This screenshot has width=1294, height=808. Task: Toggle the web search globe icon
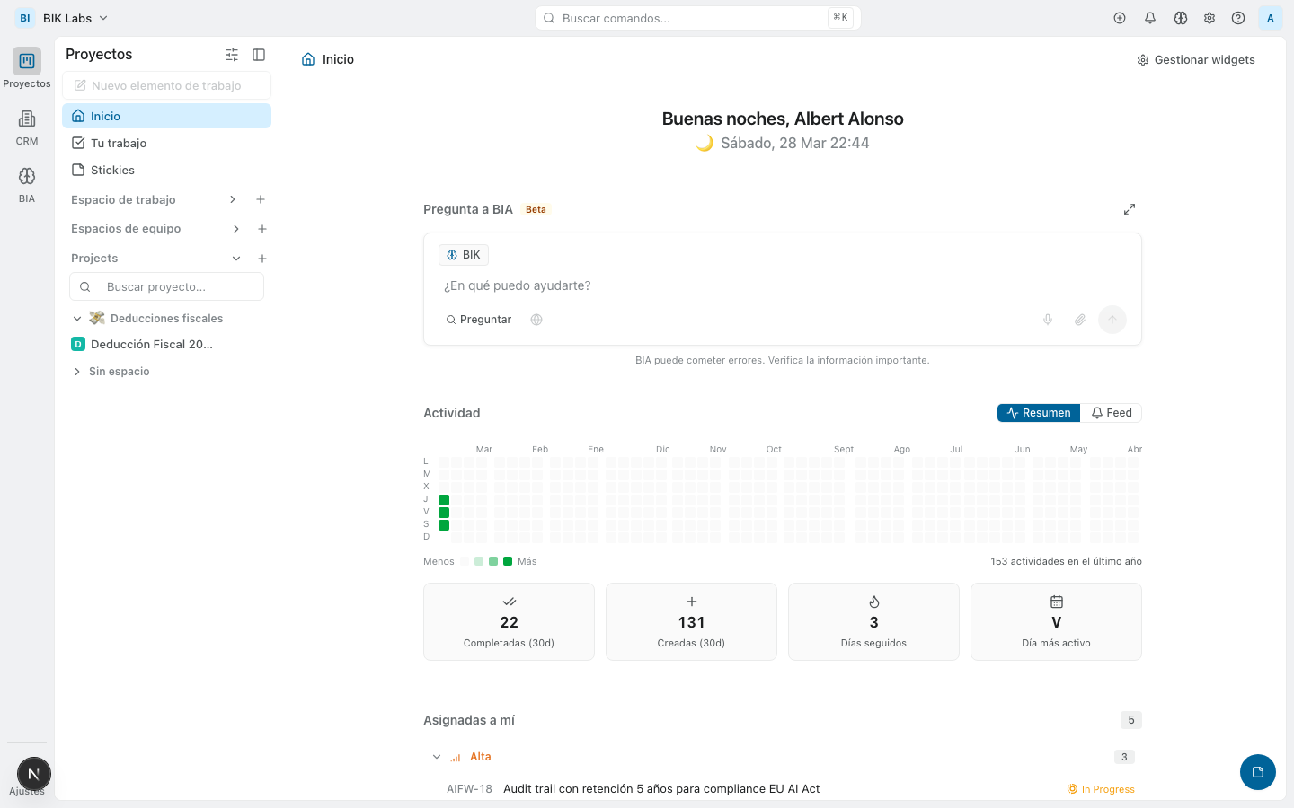(x=536, y=320)
